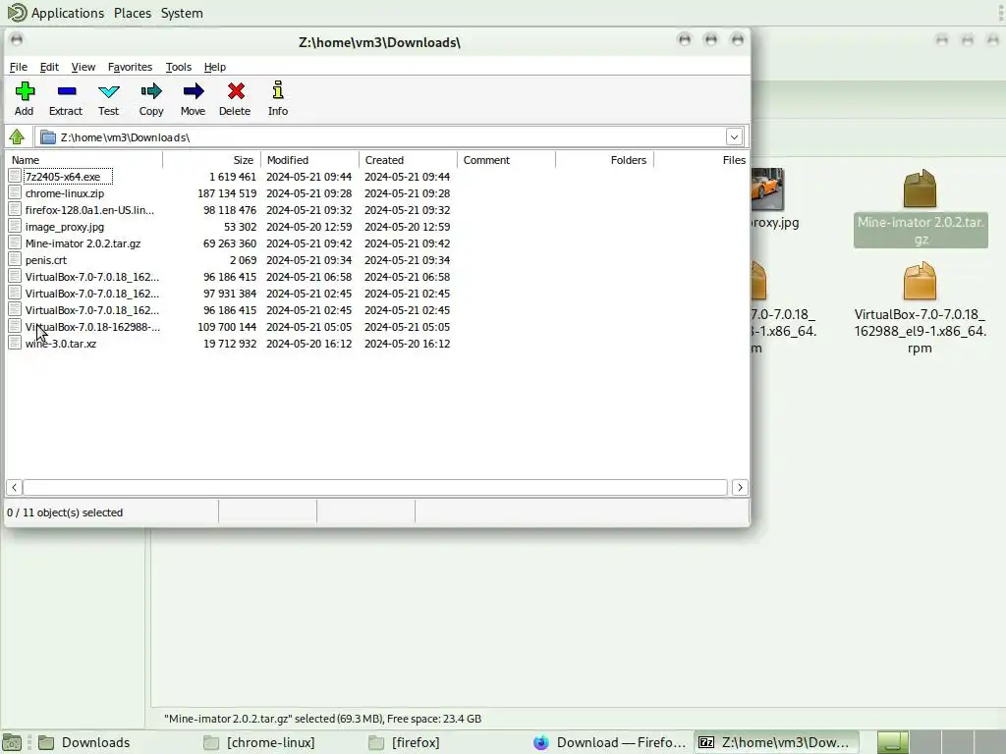The height and width of the screenshot is (754, 1006).
Task: Click the Move toolbar icon
Action: [194, 91]
